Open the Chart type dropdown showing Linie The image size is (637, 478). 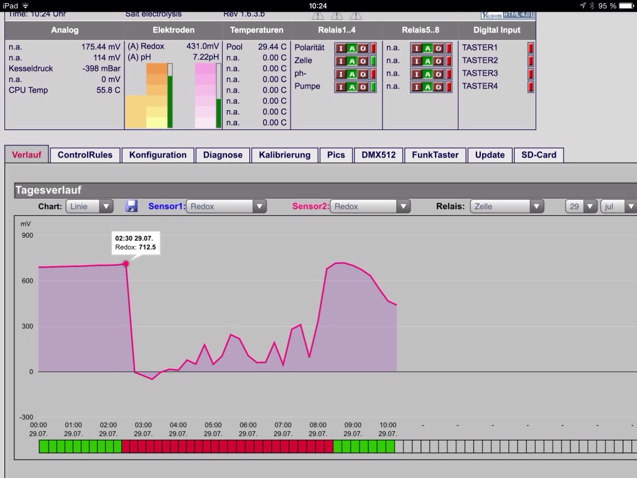(90, 206)
